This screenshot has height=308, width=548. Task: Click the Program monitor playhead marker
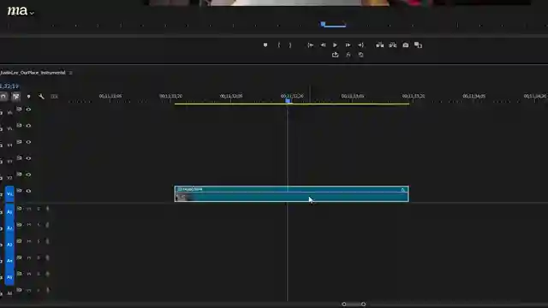coord(323,24)
